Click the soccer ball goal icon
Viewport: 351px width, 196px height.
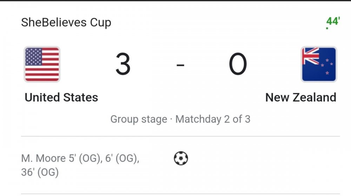181,159
